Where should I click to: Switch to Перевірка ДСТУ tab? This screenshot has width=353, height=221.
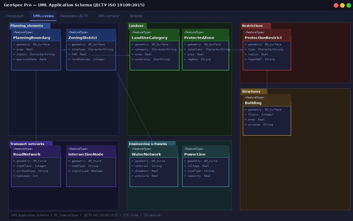[74, 16]
